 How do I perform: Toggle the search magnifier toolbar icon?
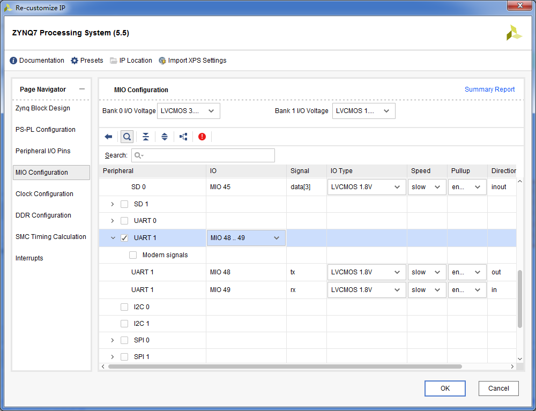click(127, 137)
